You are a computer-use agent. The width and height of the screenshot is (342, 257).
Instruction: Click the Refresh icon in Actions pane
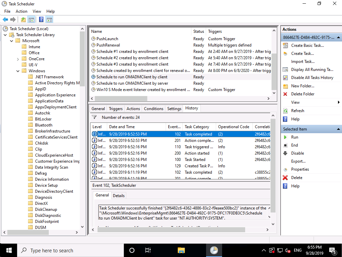click(x=285, y=111)
